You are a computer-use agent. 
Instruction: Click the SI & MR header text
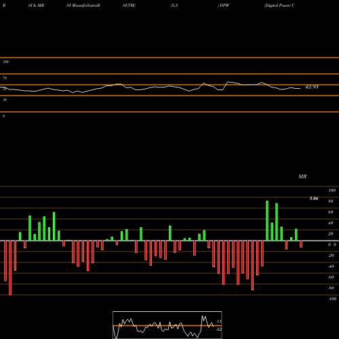[36, 5]
